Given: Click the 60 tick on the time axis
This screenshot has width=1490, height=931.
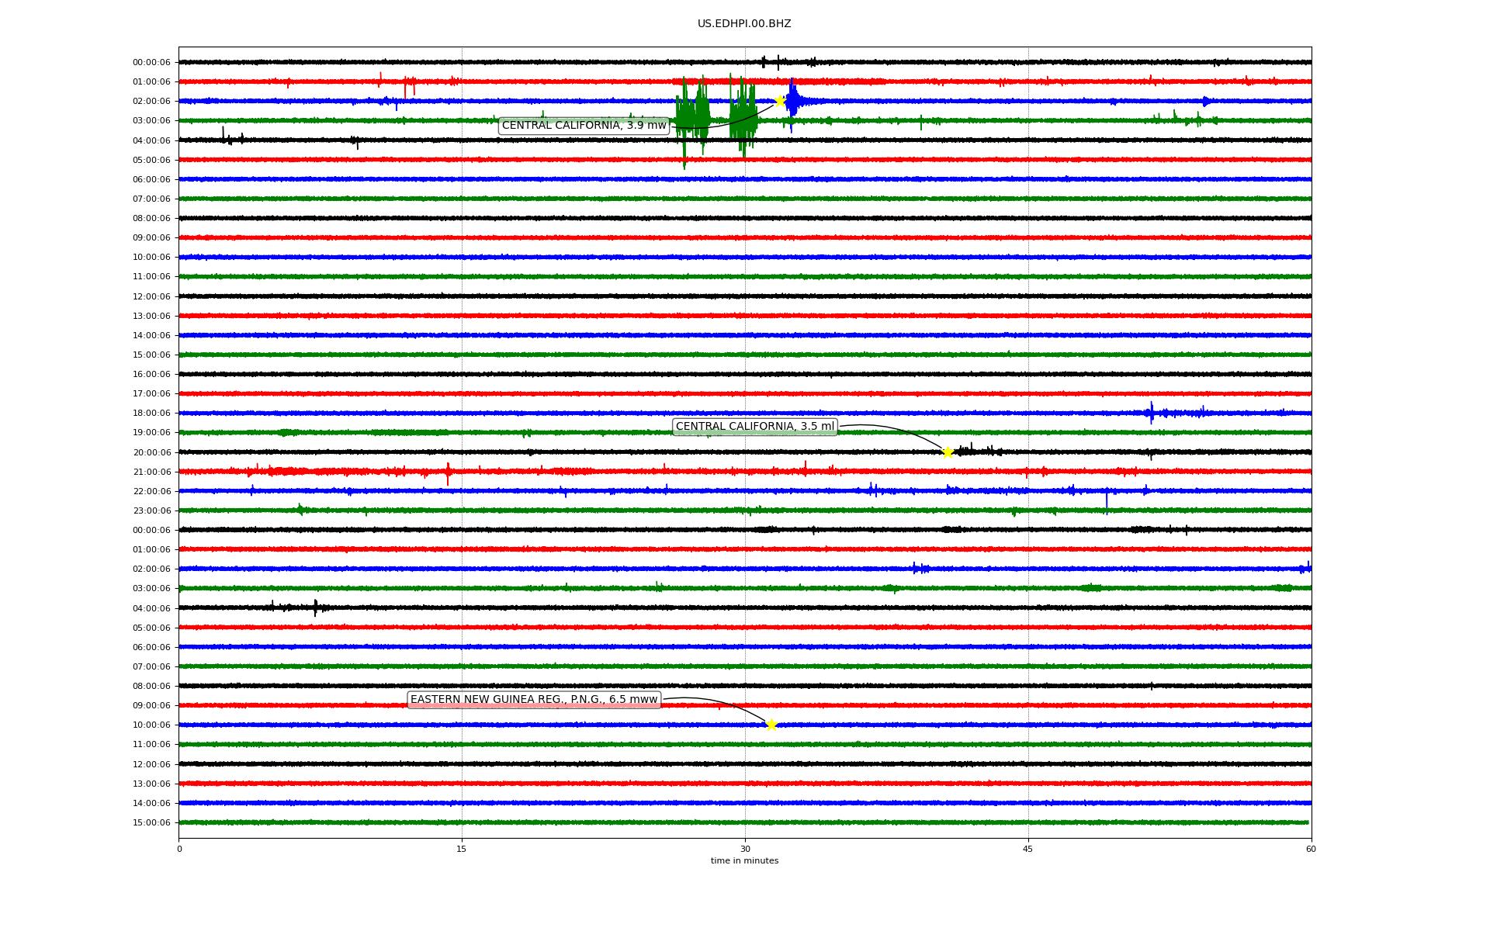Looking at the screenshot, I should click(x=1311, y=849).
